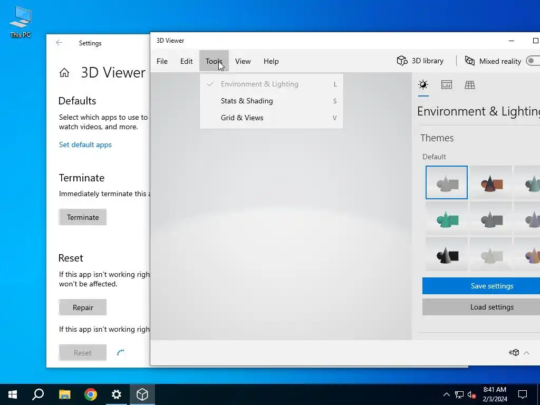The height and width of the screenshot is (405, 540).
Task: Click the Themes heading
Action: [437, 138]
